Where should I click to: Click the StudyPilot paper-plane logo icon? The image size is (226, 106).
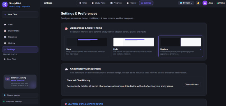coord(5,4)
